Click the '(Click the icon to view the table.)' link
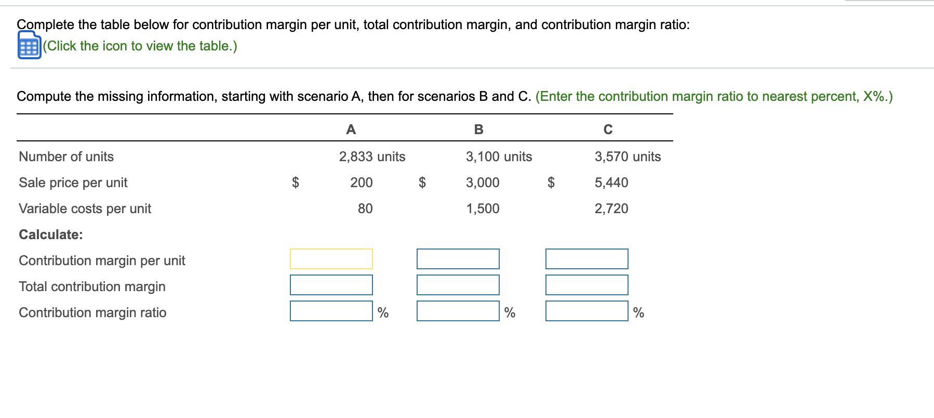The height and width of the screenshot is (418, 934). click(140, 46)
